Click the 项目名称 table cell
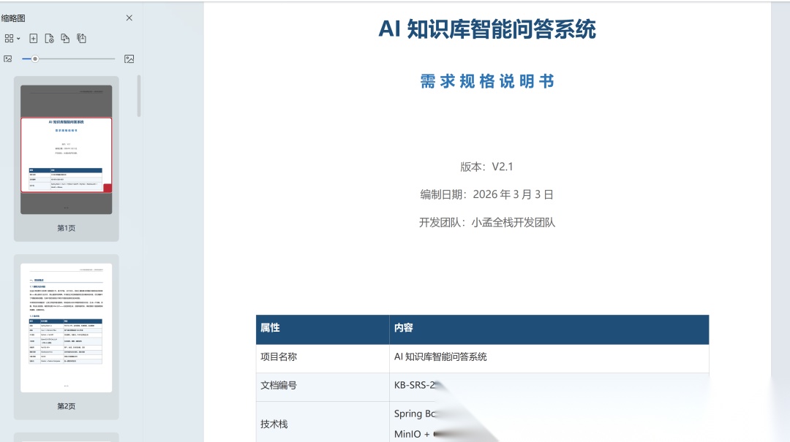790x442 pixels. [323, 359]
